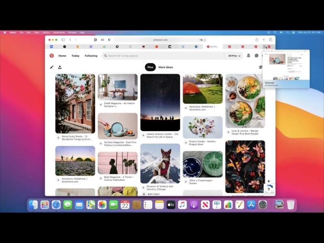Open the messages speech bubble icon
The image size is (324, 243).
(256, 55)
